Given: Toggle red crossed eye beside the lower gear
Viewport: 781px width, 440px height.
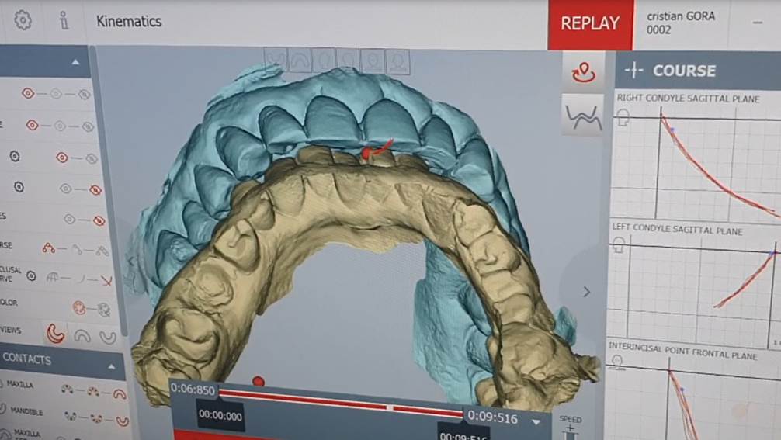Looking at the screenshot, I should 95,190.
